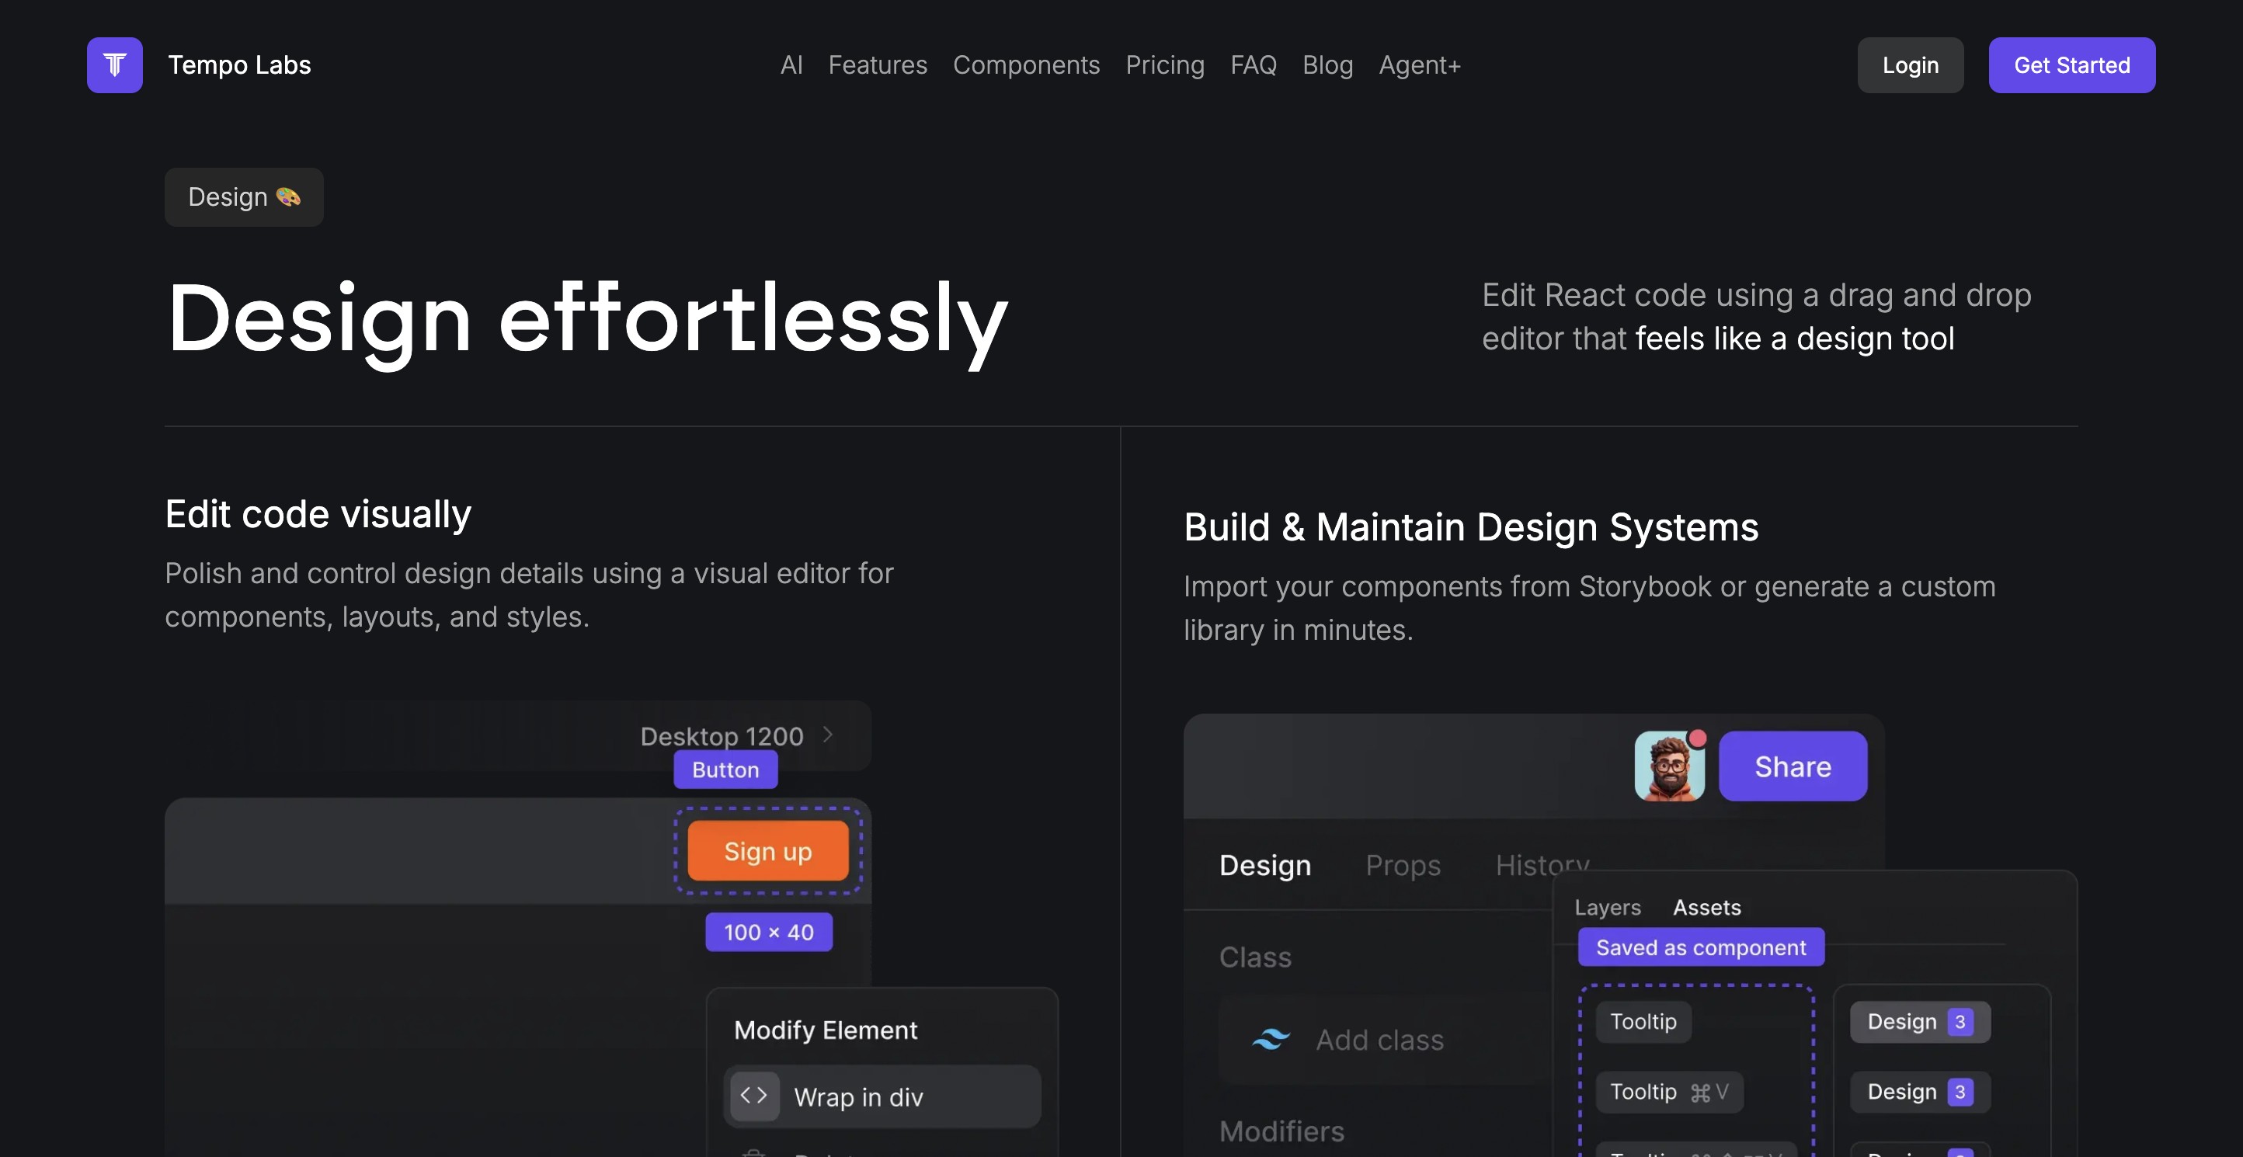Select the first Tooltip component chip
The width and height of the screenshot is (2243, 1157).
(x=1642, y=1021)
